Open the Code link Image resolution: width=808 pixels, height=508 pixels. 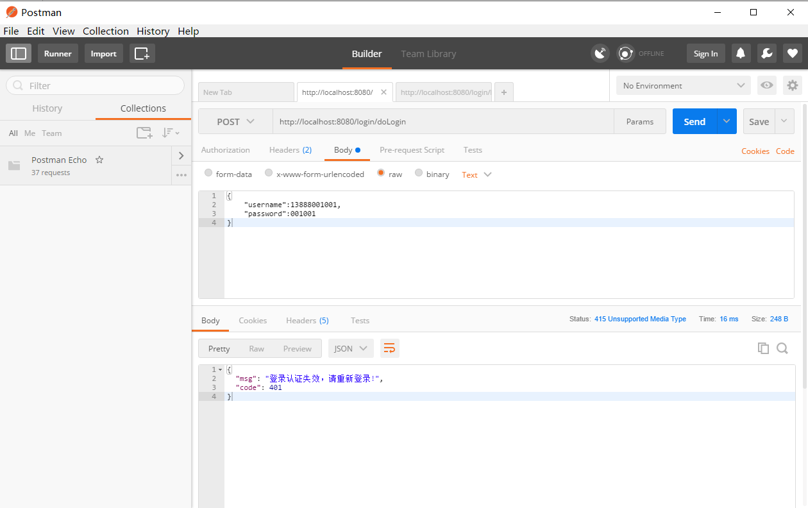pyautogui.click(x=785, y=151)
